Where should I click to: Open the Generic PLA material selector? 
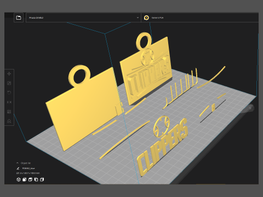point(200,18)
